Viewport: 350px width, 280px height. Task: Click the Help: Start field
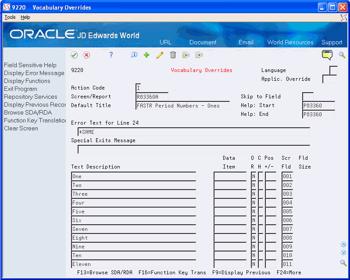(318, 105)
